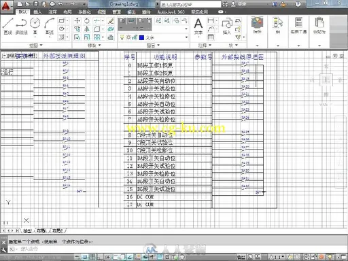Click the Insert block (插入) tool
This screenshot has width=348, height=261.
point(226,27)
